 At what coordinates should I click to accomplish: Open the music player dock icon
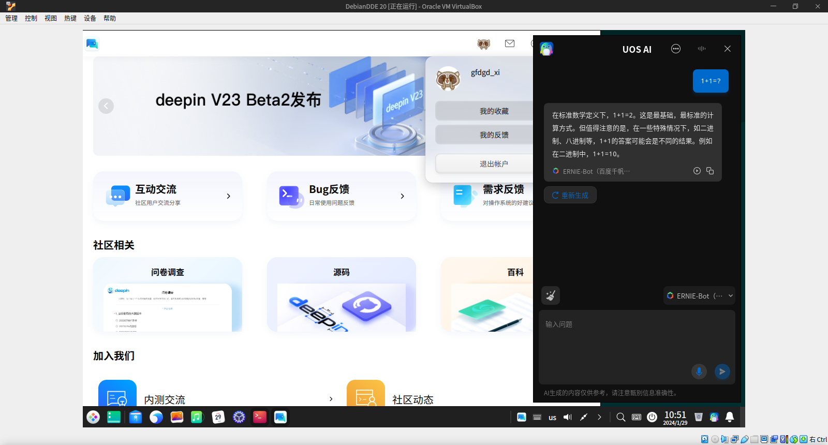point(197,417)
